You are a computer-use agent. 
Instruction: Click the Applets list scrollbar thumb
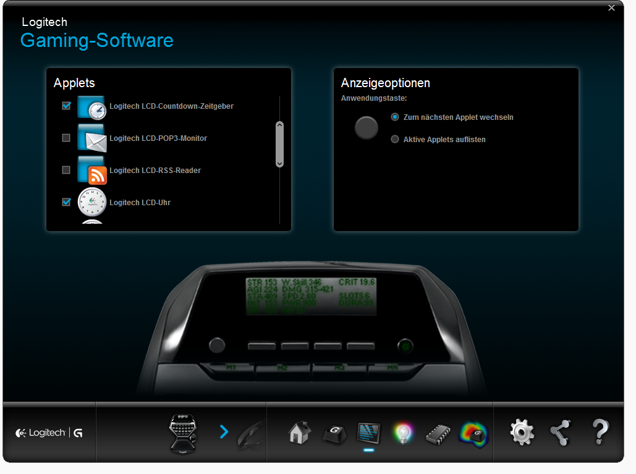coord(279,145)
